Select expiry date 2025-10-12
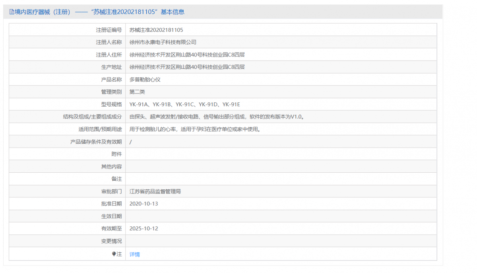This screenshot has height=273, width=477. click(x=144, y=228)
